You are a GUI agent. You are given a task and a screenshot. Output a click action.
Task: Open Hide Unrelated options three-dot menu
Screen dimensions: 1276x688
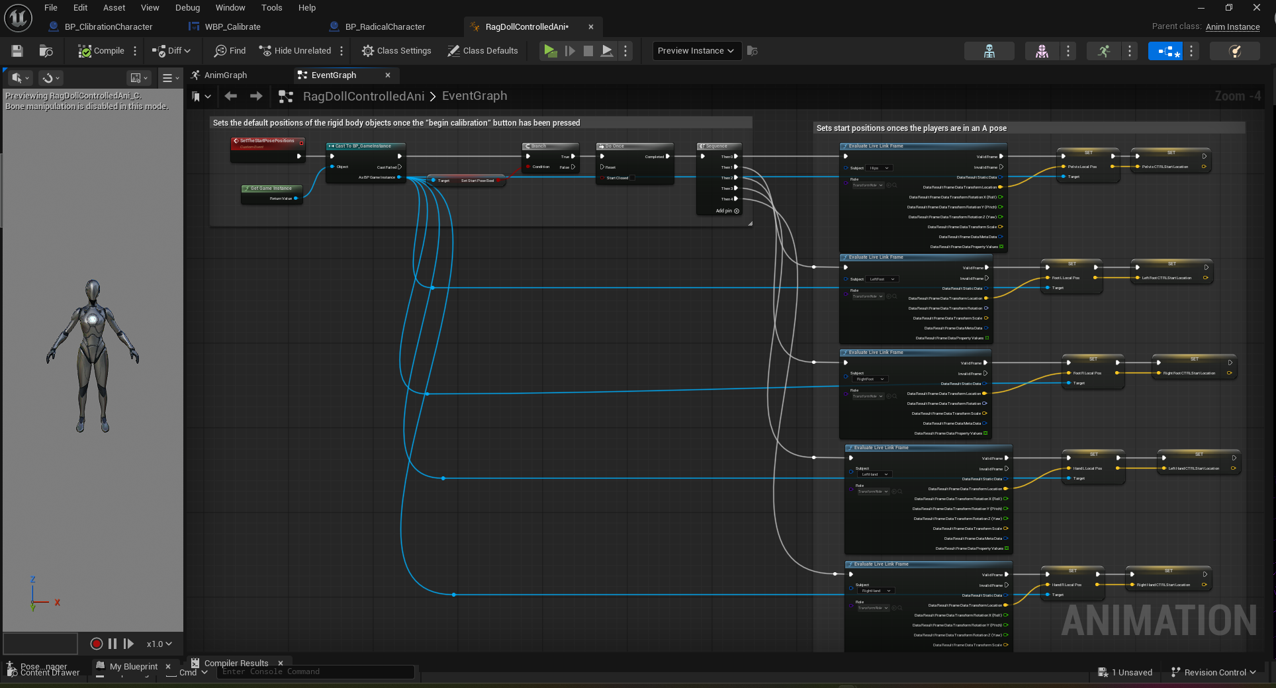tap(342, 51)
